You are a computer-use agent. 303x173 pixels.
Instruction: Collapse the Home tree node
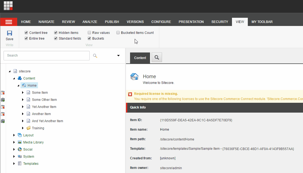pyautogui.click(x=19, y=86)
